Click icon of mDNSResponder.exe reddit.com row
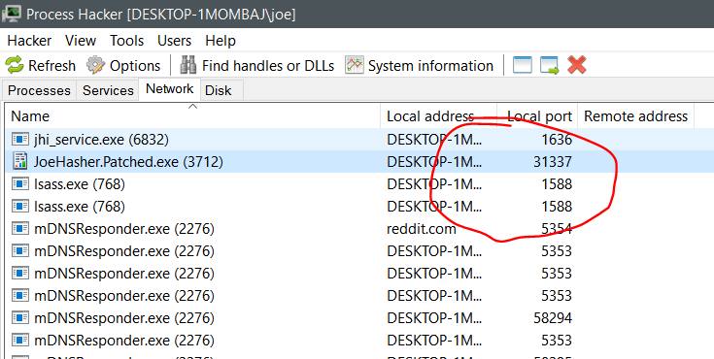This screenshot has height=359, width=714. [20, 228]
